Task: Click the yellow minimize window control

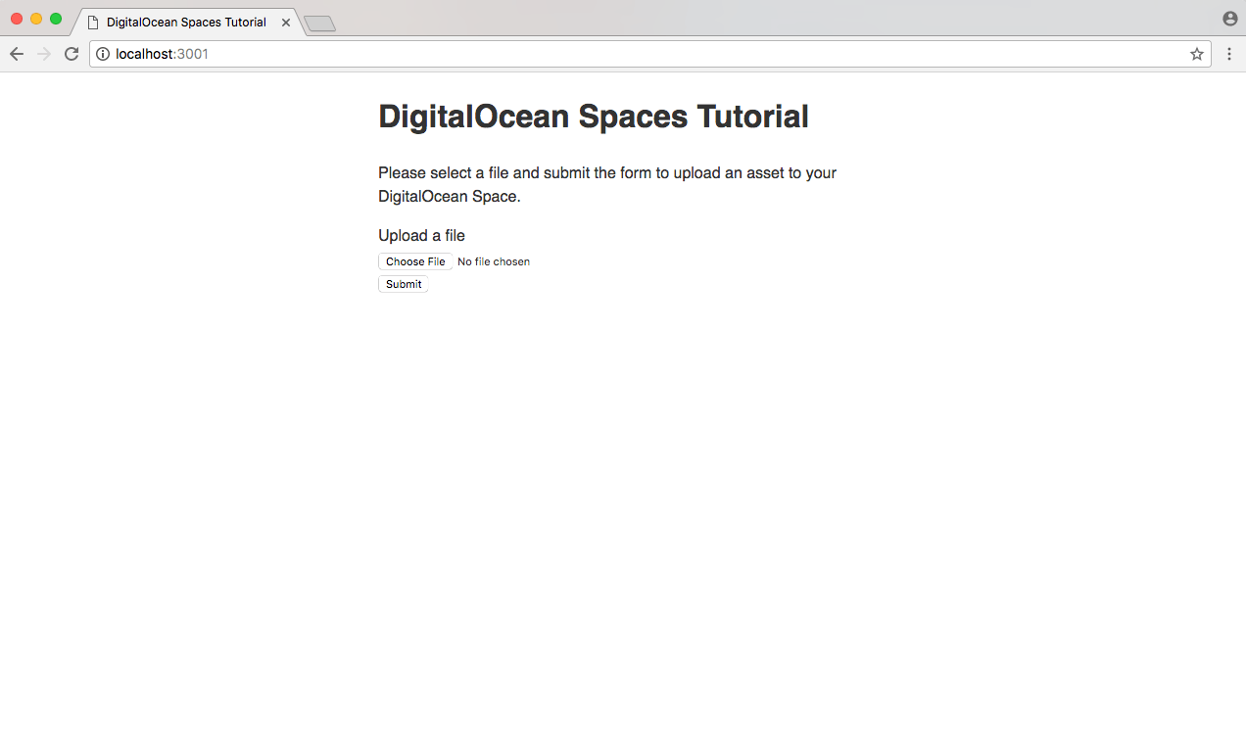Action: coord(36,18)
